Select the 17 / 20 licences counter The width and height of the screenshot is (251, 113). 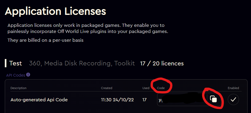tap(162, 64)
